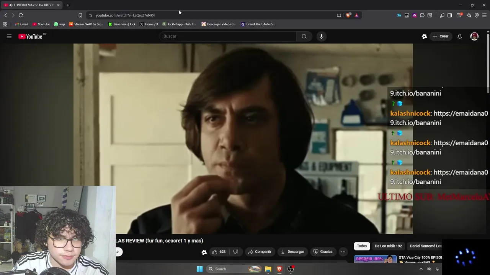490x275 pixels.
Task: Click the playing video frame
Action: 243,139
